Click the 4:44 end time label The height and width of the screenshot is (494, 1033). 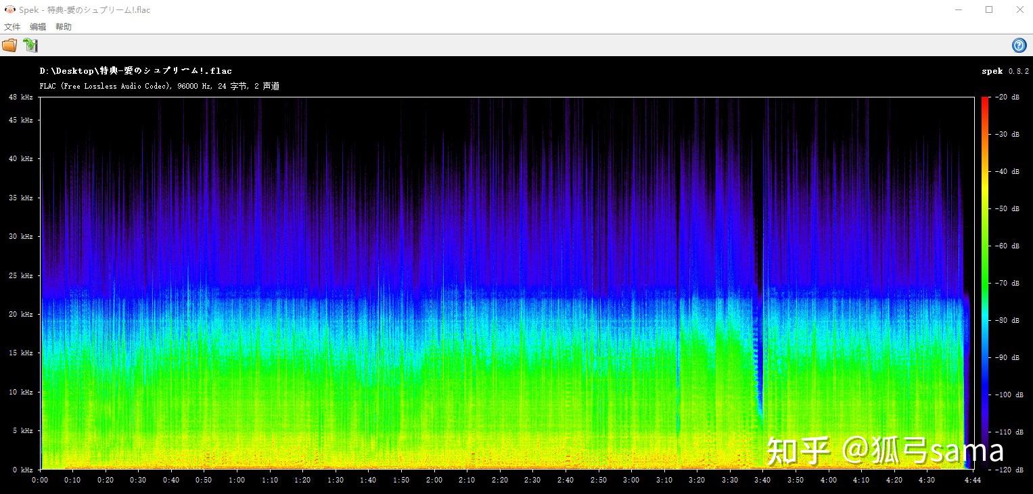click(973, 480)
